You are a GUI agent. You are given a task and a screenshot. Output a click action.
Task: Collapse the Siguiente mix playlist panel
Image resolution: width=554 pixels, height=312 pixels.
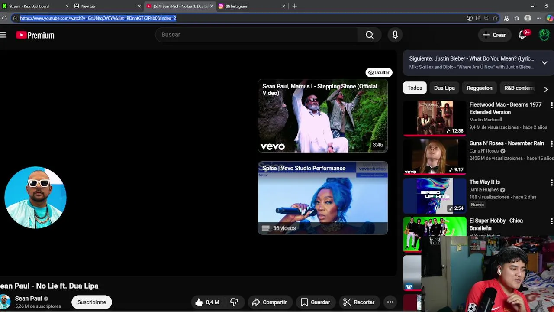click(x=544, y=63)
